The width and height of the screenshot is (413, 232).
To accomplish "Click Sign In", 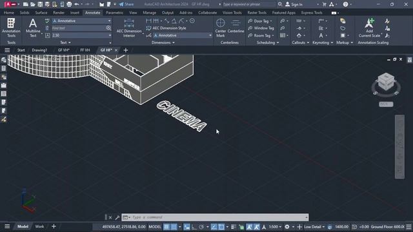I will coord(294,5).
